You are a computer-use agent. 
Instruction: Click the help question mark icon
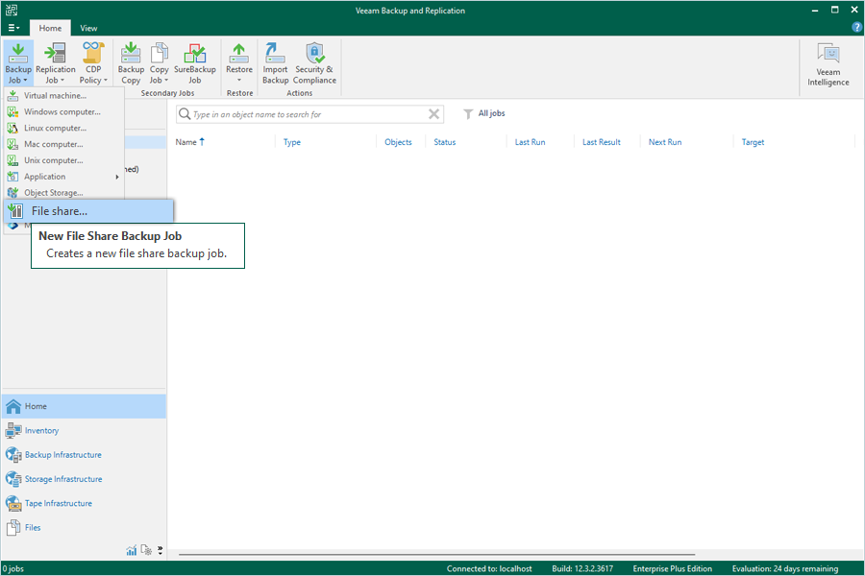pyautogui.click(x=856, y=28)
